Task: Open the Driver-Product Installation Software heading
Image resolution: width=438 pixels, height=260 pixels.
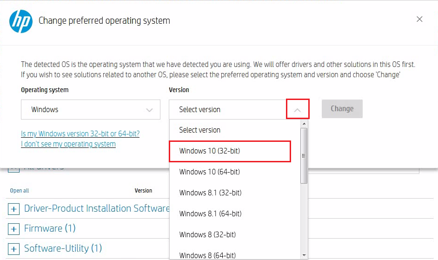Action: coord(97,208)
